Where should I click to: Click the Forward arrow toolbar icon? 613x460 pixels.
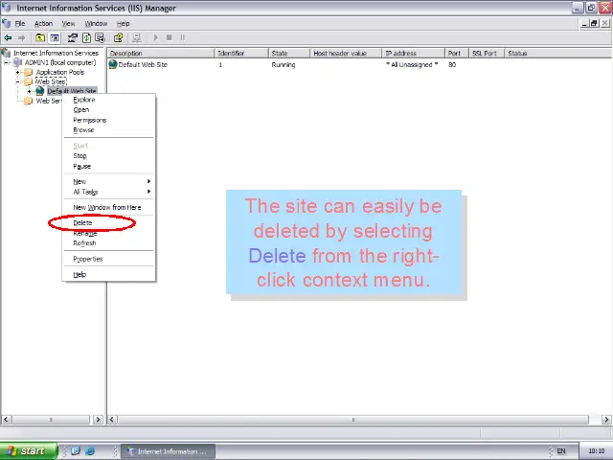point(21,38)
